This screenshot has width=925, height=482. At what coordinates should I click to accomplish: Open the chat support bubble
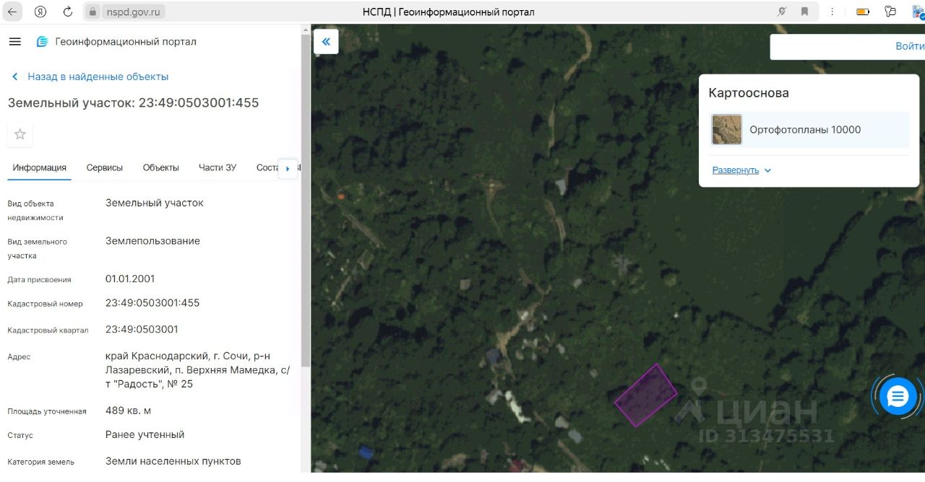898,396
